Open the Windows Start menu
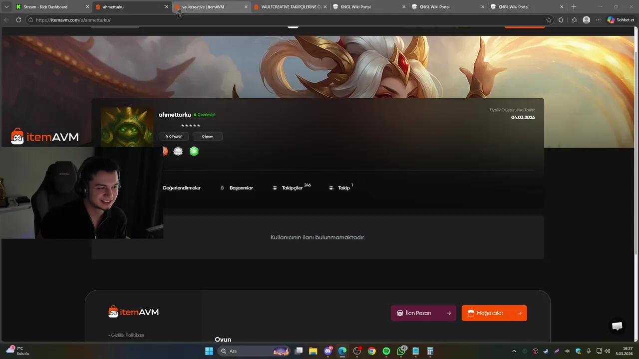 [209, 351]
